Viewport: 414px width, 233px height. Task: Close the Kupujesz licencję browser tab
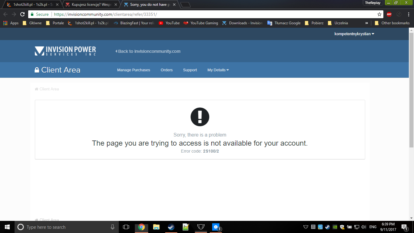[x=115, y=5]
